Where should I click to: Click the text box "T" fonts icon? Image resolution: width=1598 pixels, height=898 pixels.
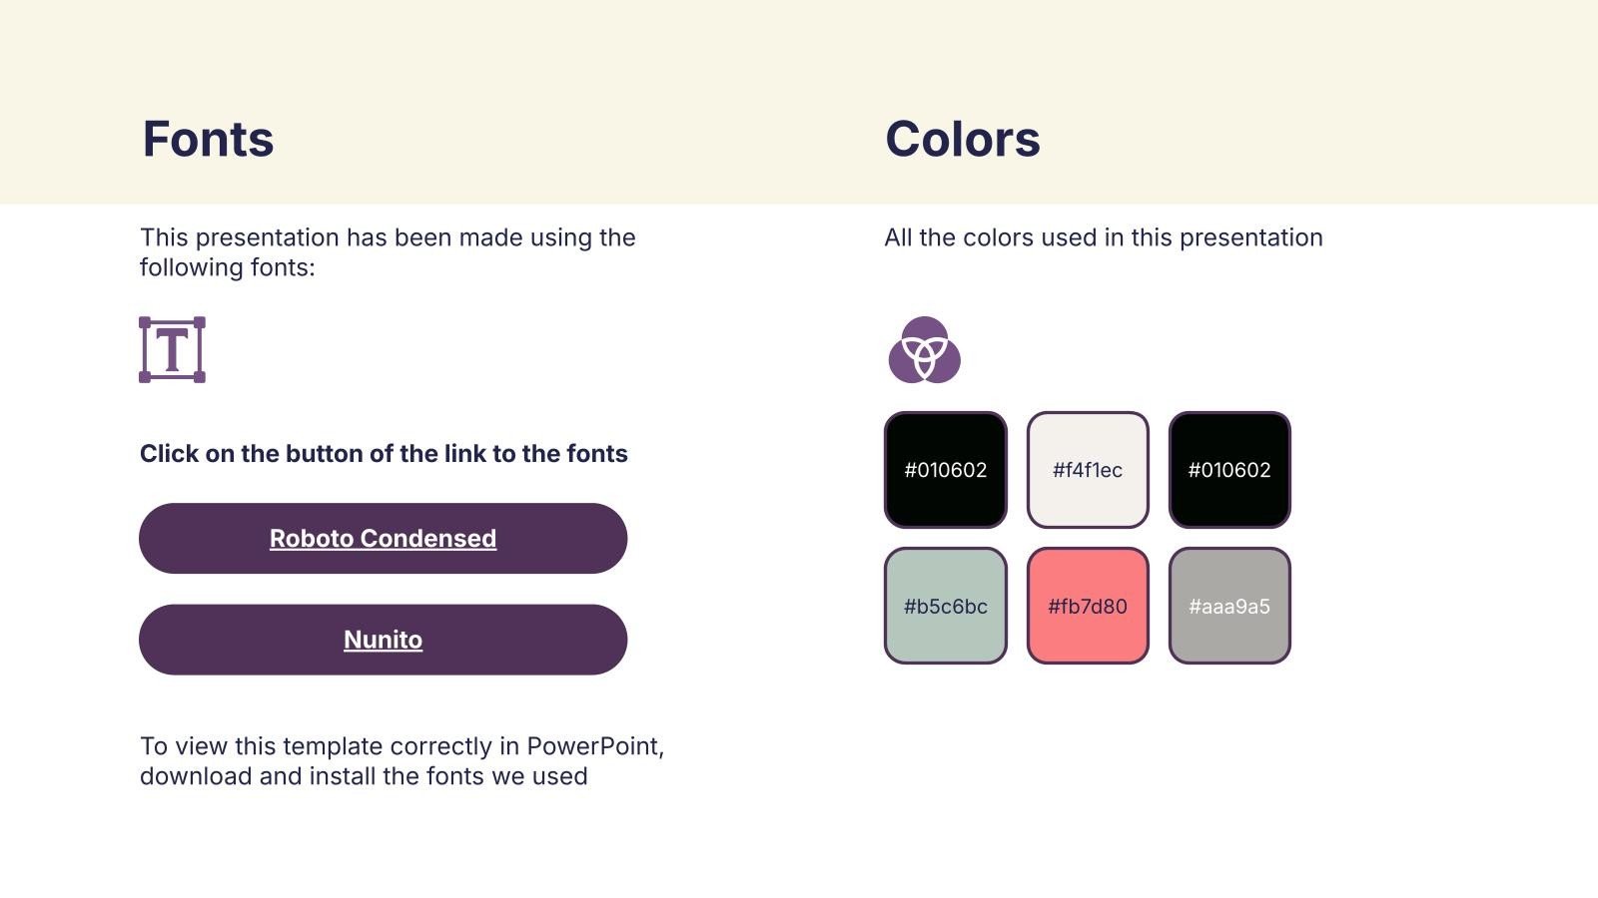click(172, 349)
